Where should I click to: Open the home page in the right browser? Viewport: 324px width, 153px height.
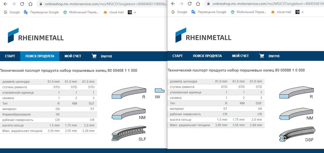(198, 4)
